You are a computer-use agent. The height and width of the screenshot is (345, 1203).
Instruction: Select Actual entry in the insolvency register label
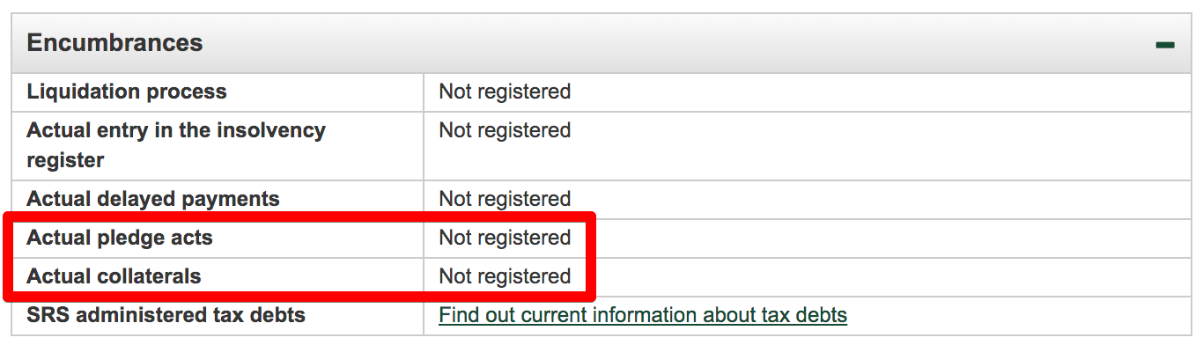tap(176, 145)
